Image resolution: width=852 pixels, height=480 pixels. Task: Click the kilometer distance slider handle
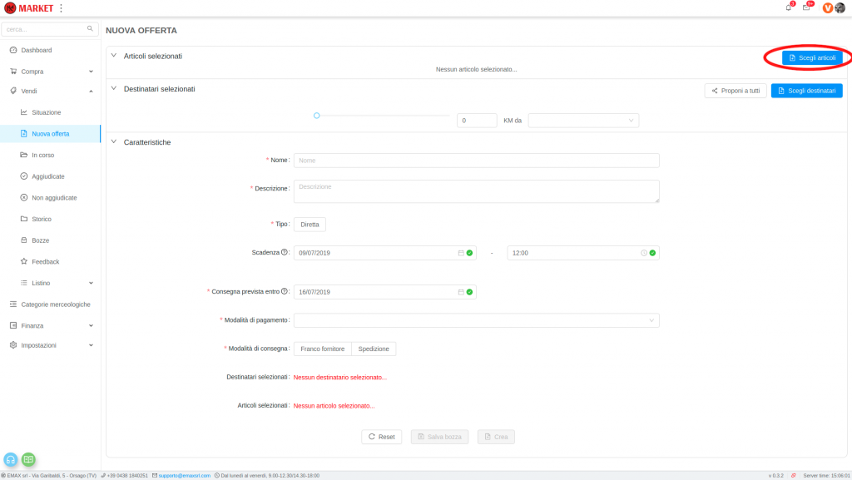317,116
